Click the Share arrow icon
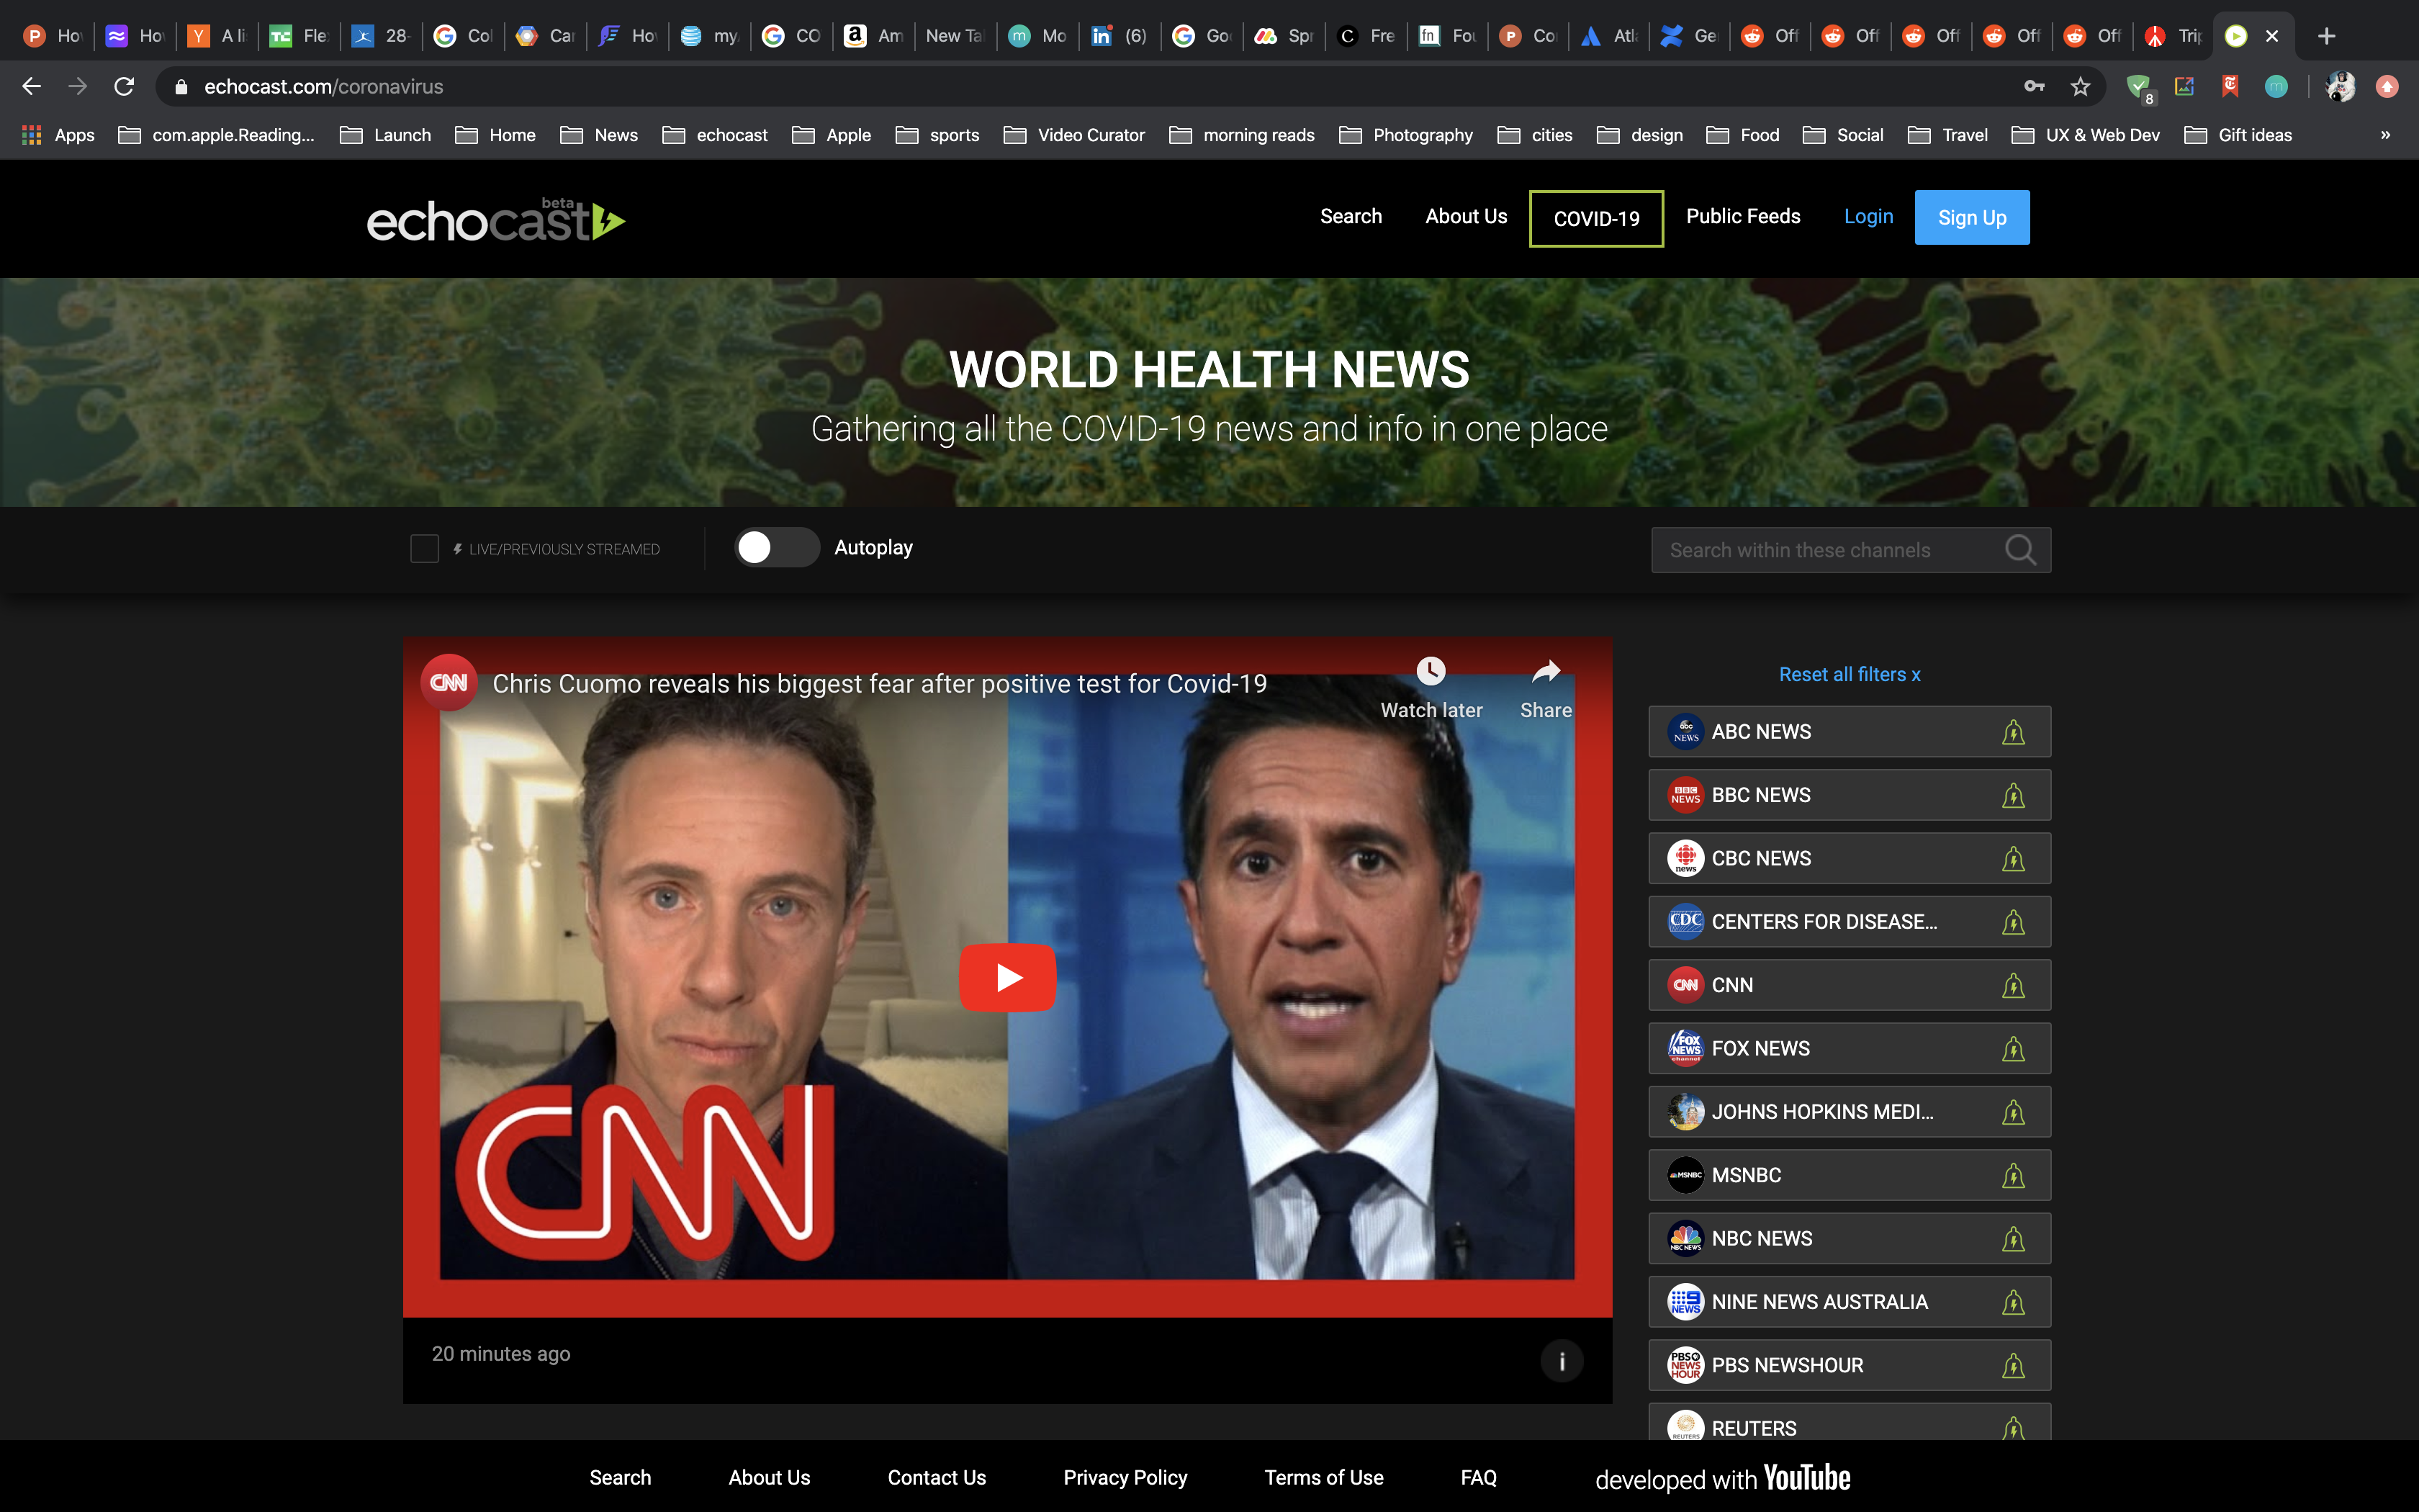This screenshot has width=2419, height=1512. click(1546, 671)
